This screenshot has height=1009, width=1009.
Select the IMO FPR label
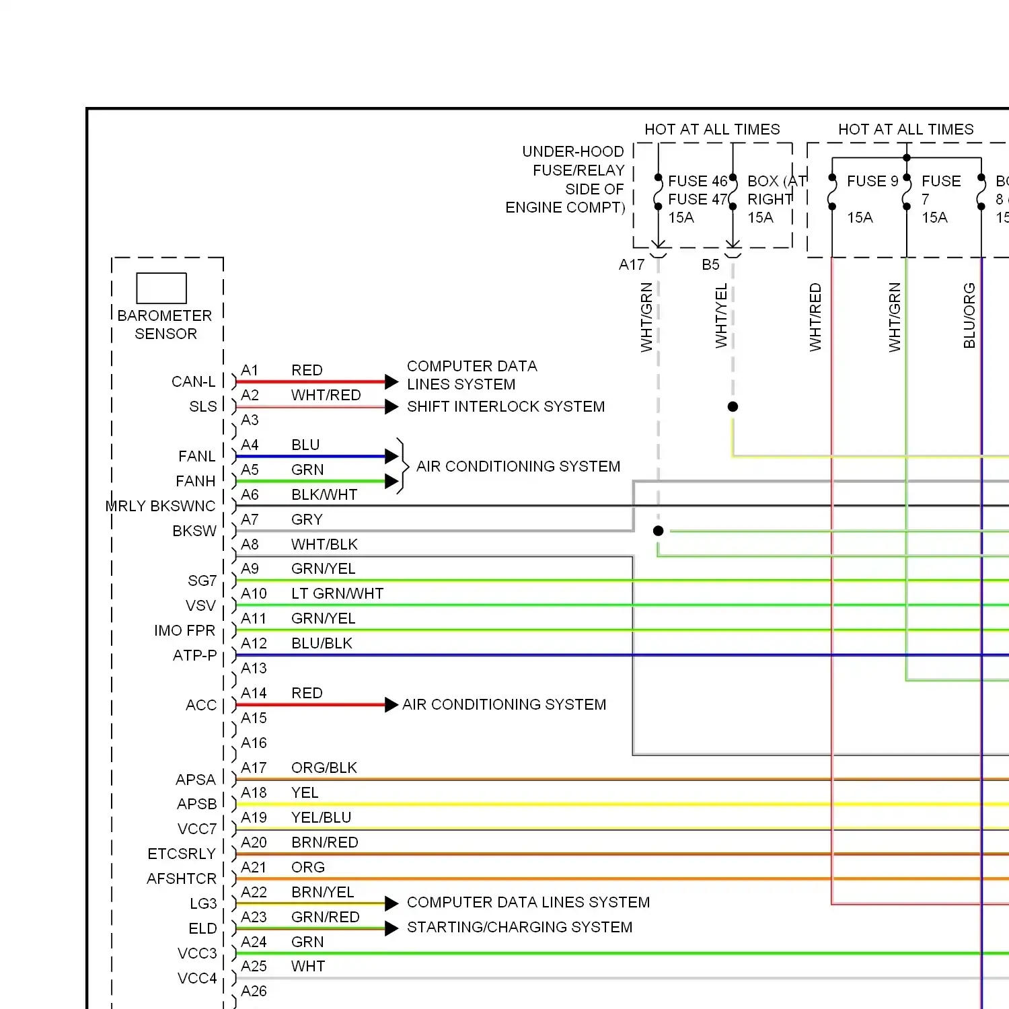[x=185, y=631]
